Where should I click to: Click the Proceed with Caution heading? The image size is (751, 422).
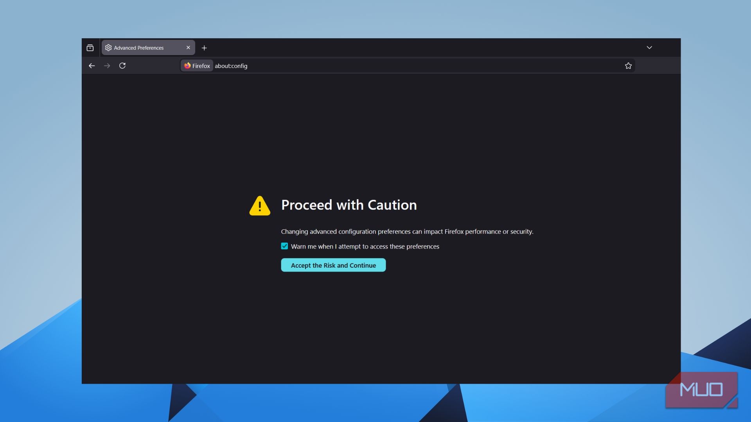coord(349,205)
